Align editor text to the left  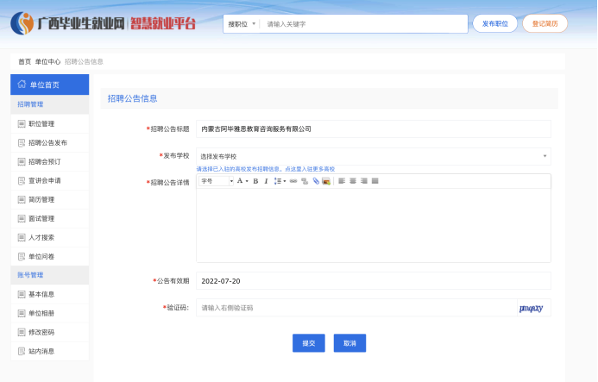pos(342,181)
